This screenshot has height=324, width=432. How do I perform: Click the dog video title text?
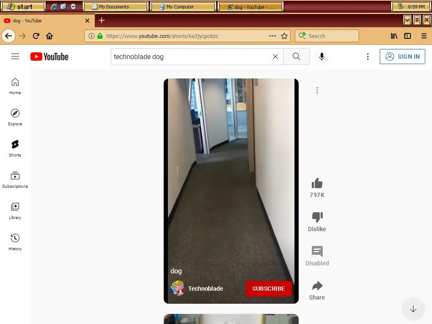(176, 271)
